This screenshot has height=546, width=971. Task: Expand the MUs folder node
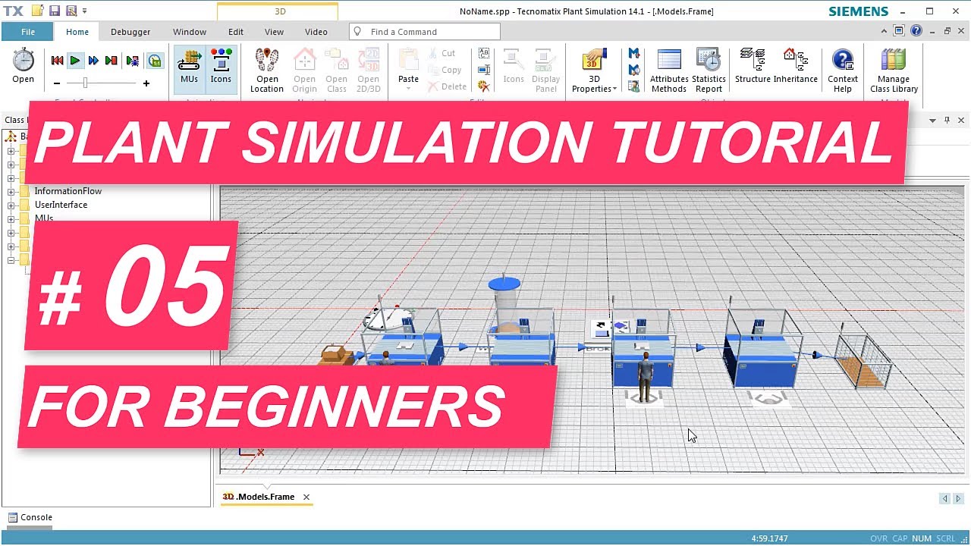click(11, 218)
